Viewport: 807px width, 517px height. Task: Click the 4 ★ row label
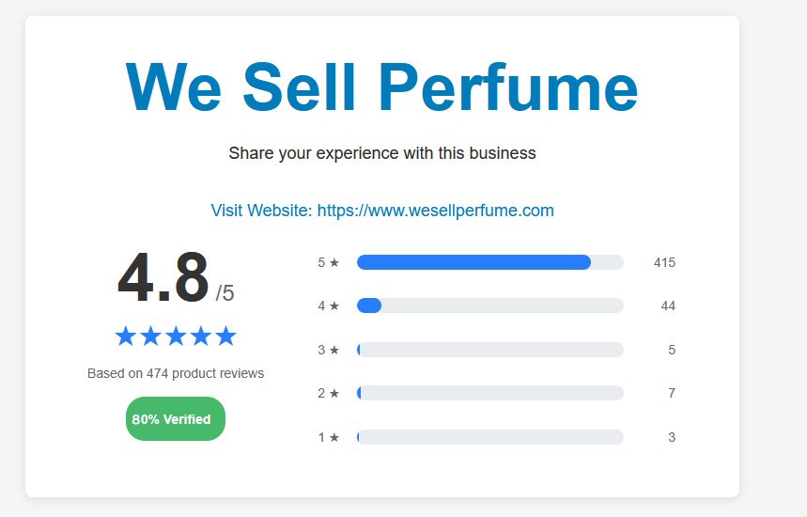(328, 305)
